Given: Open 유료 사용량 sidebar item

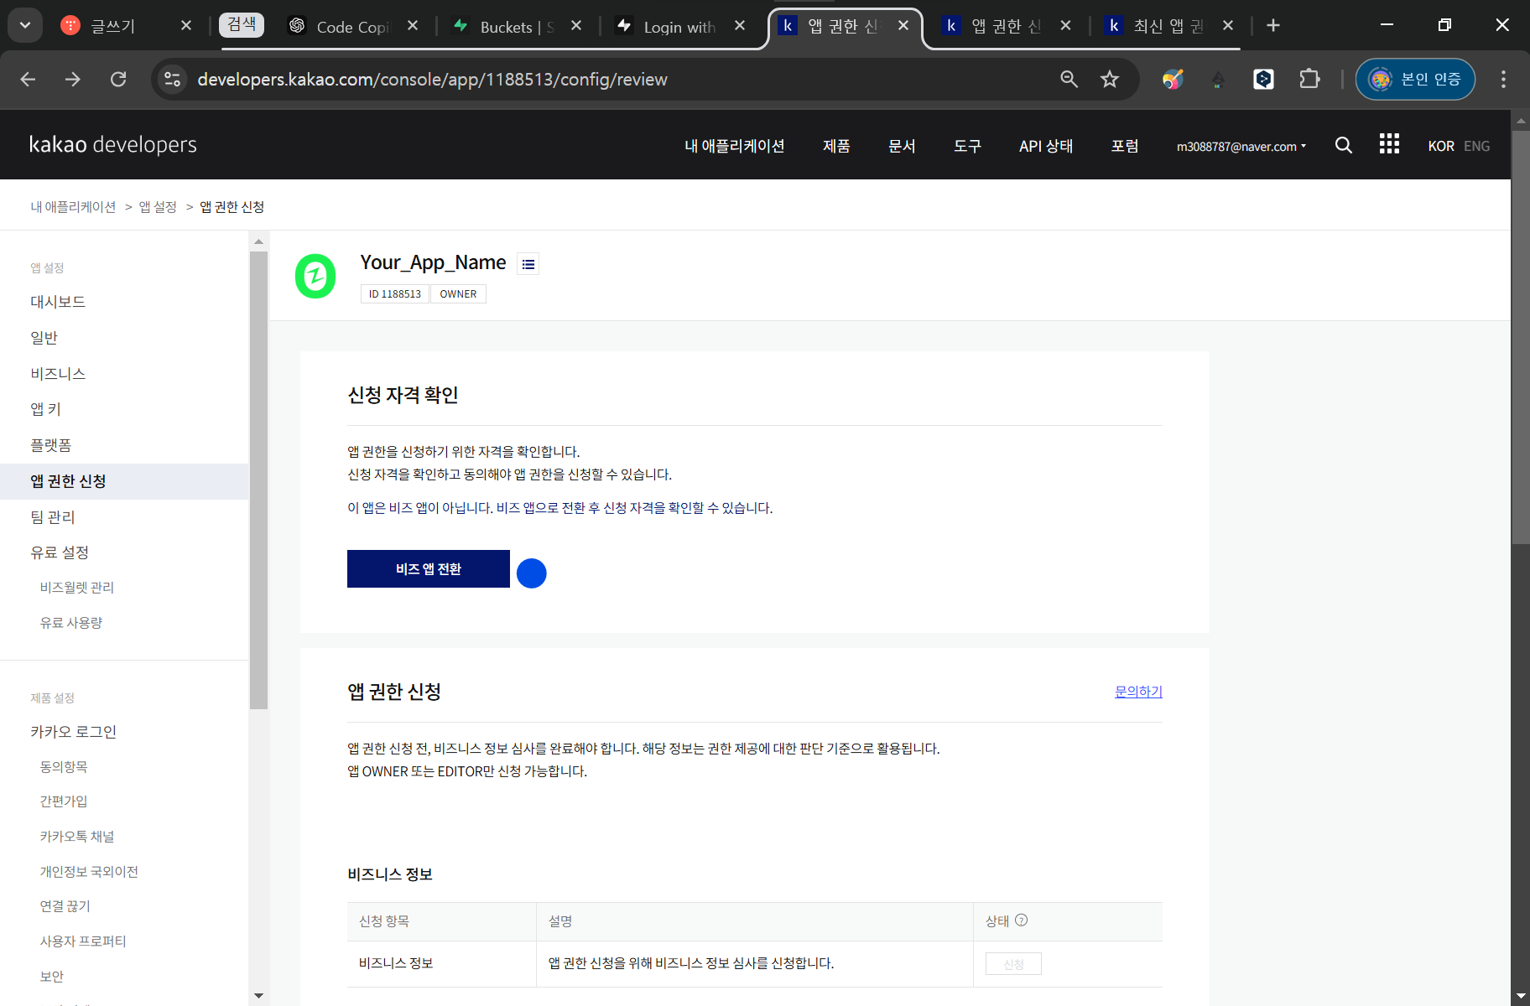Looking at the screenshot, I should 71,623.
